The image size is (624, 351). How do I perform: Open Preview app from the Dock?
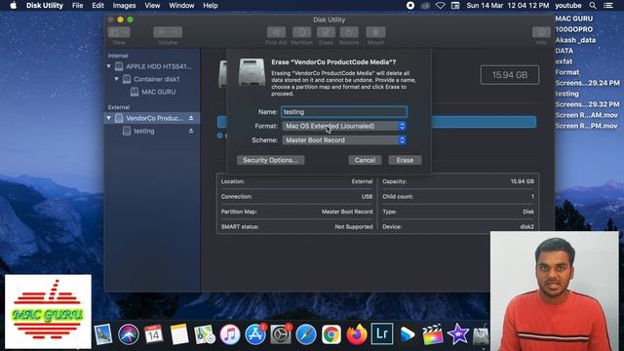coord(103,334)
